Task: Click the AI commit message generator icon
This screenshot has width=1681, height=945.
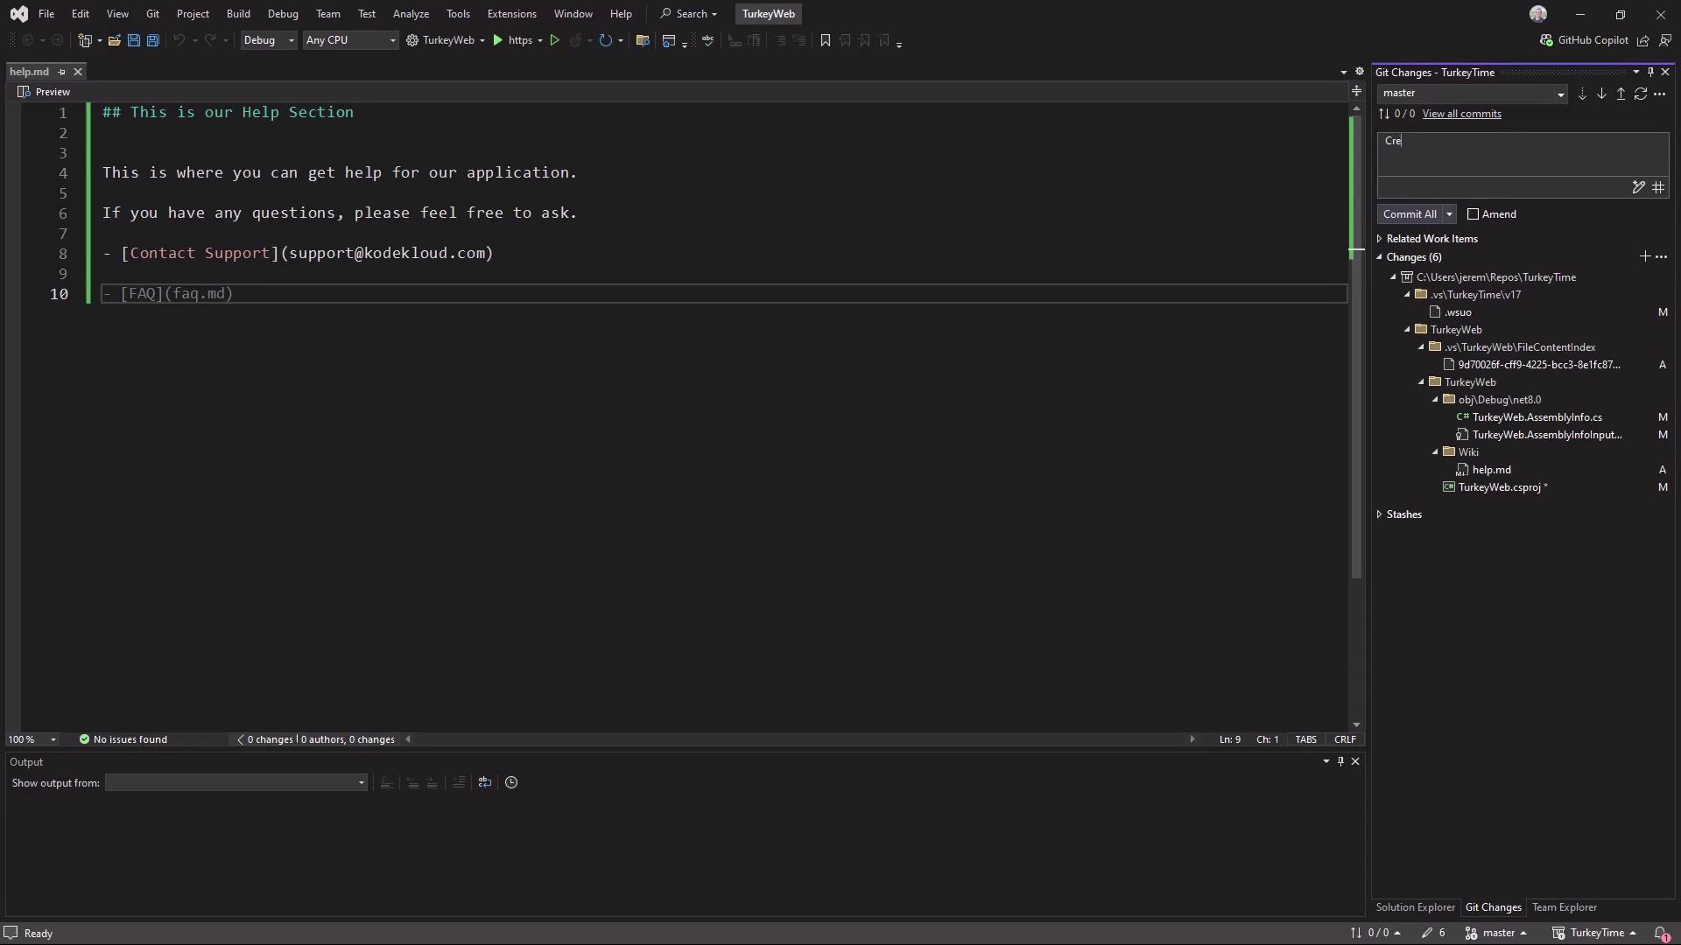Action: point(1638,187)
